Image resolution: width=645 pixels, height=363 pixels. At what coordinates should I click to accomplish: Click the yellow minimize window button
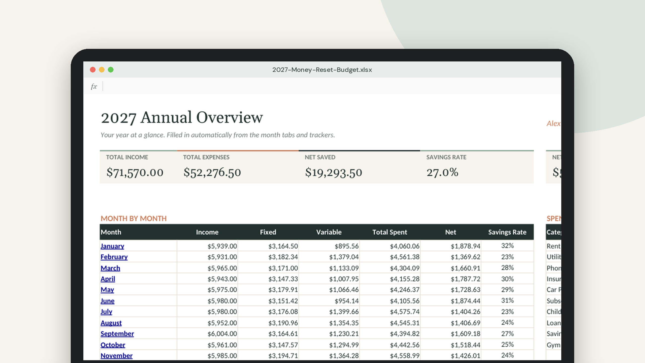(x=102, y=70)
